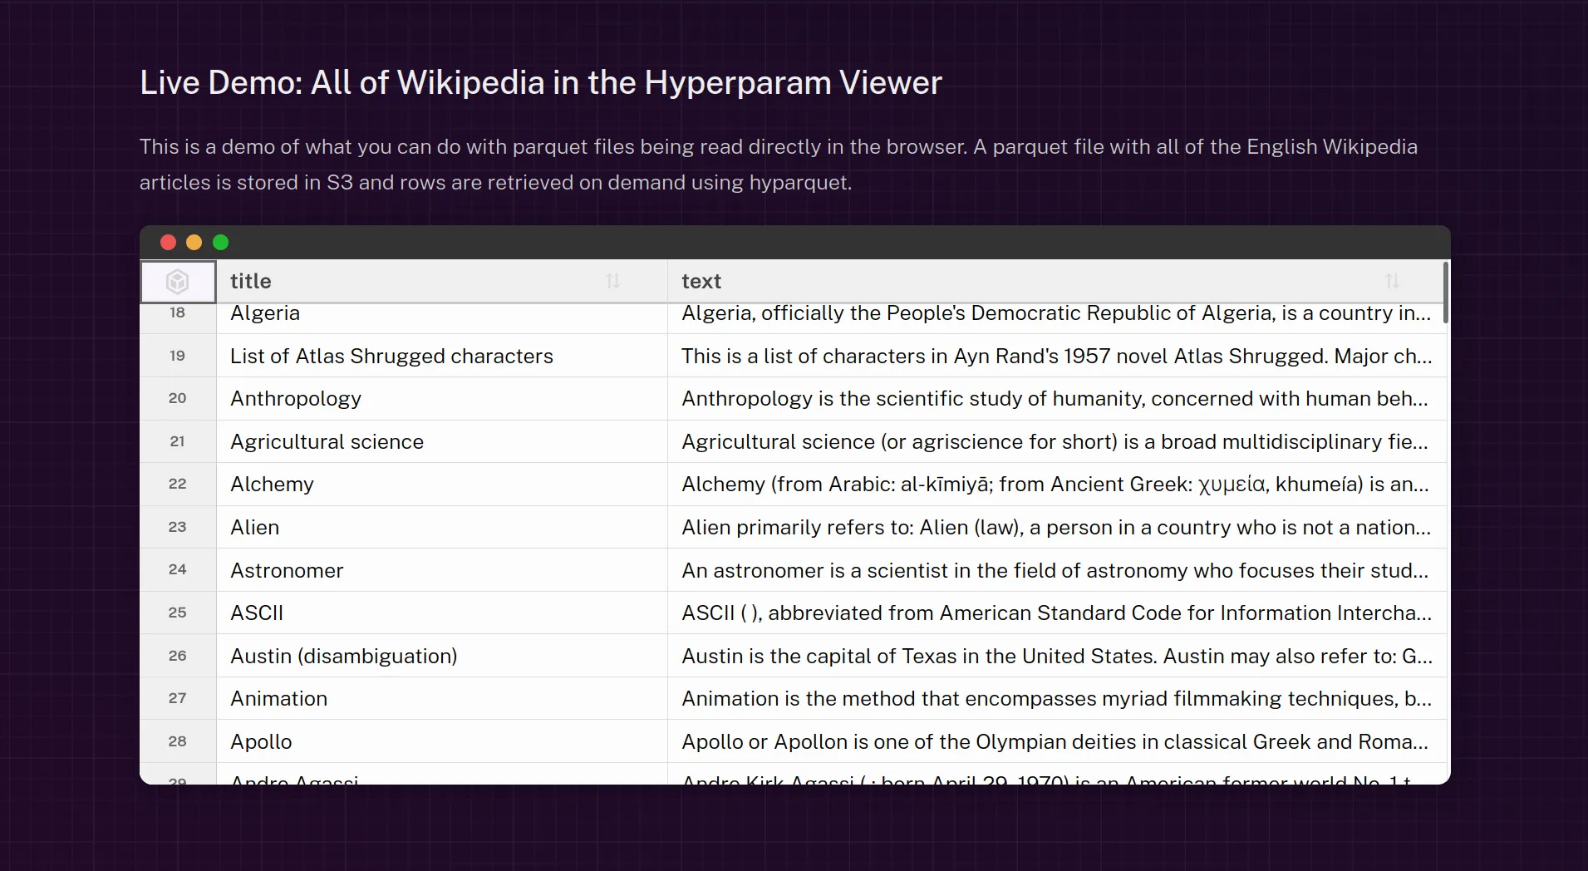The image size is (1588, 871).
Task: Click the cube icon in the table corner
Action: 178,281
